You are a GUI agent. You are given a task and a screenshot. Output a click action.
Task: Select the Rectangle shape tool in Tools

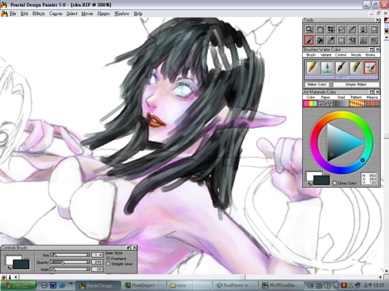pos(374,29)
